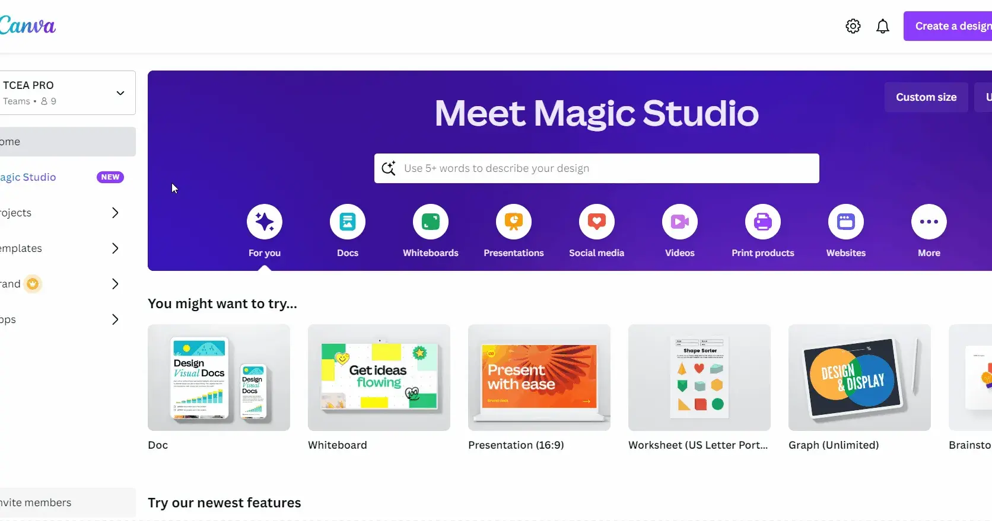Expand the Brand sidebar chevron
Screen dimensions: 992x521
tap(116, 284)
